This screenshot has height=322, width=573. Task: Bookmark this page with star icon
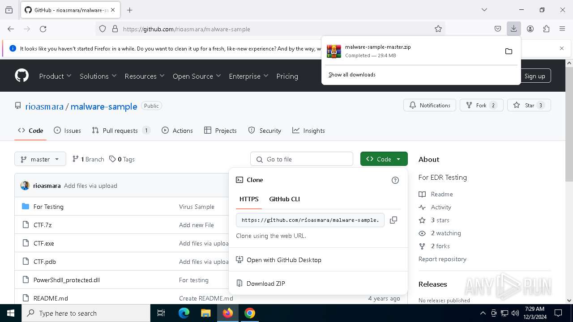(438, 29)
